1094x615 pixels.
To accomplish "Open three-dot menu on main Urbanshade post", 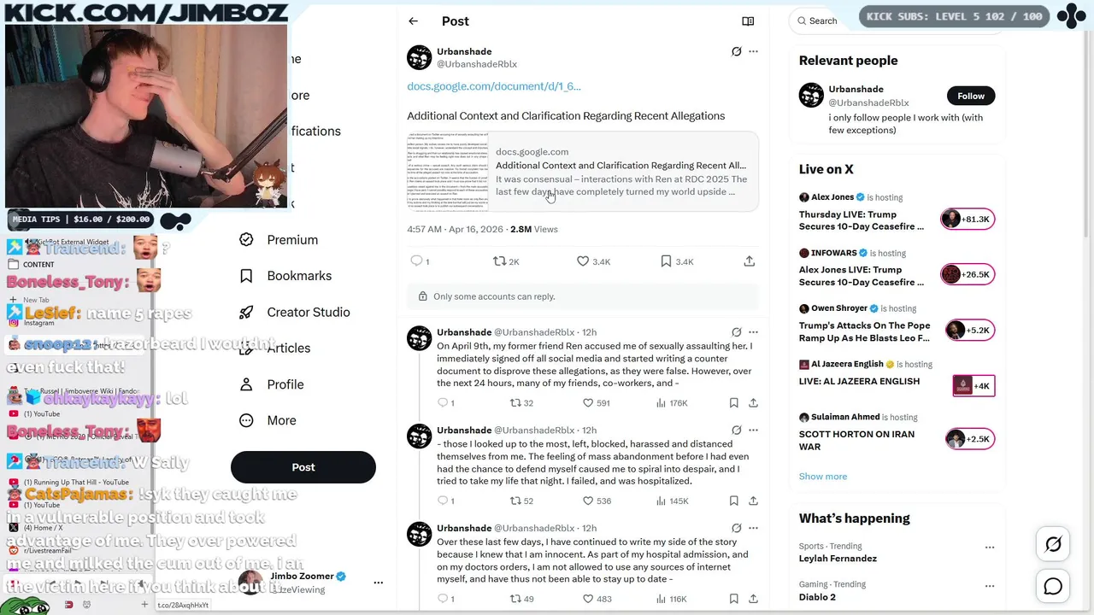I will pyautogui.click(x=753, y=51).
